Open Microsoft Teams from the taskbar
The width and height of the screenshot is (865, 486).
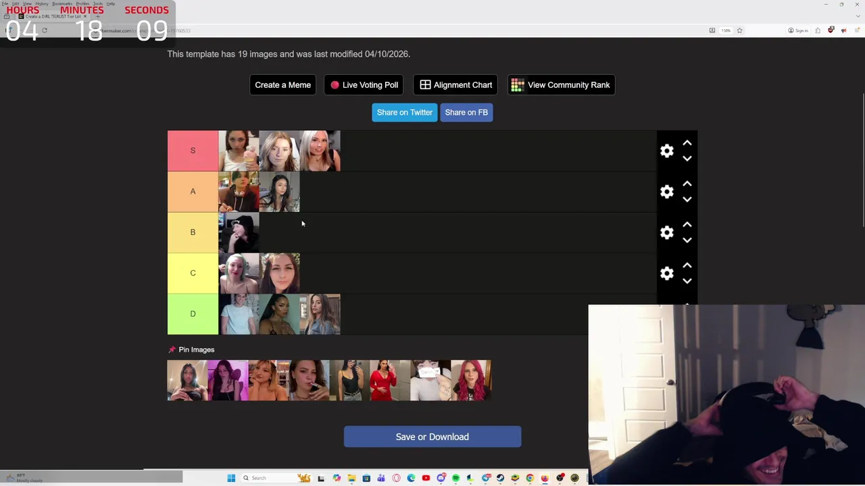click(x=381, y=478)
